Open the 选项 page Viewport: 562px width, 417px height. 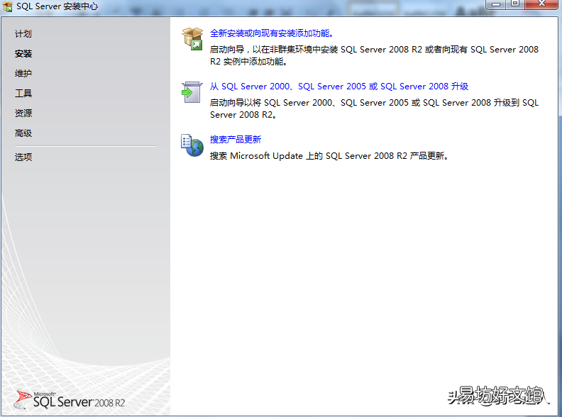click(23, 157)
